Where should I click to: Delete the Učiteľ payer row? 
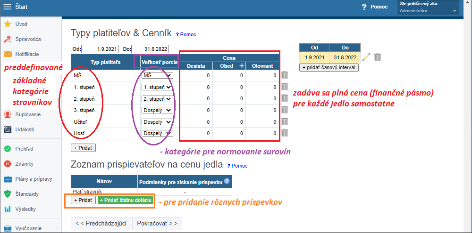click(285, 121)
